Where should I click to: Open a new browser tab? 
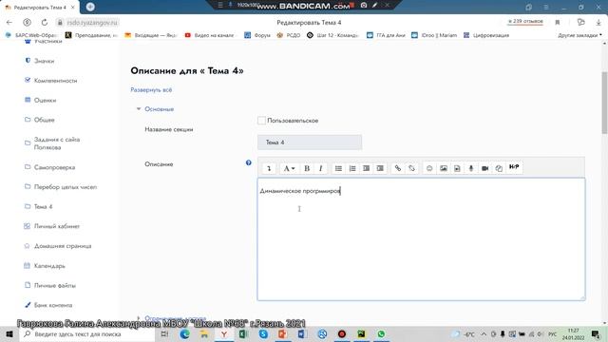(x=90, y=7)
